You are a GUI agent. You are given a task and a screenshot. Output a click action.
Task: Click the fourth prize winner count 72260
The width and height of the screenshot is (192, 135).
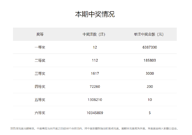click(94, 86)
